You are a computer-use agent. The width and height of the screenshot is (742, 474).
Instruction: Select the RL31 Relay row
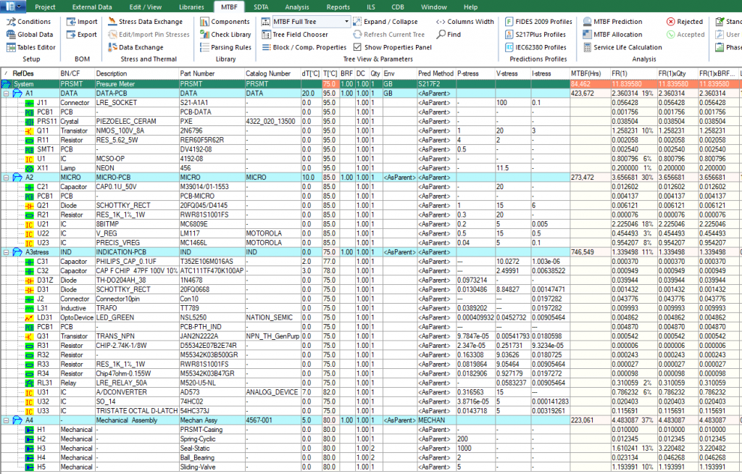click(x=371, y=383)
